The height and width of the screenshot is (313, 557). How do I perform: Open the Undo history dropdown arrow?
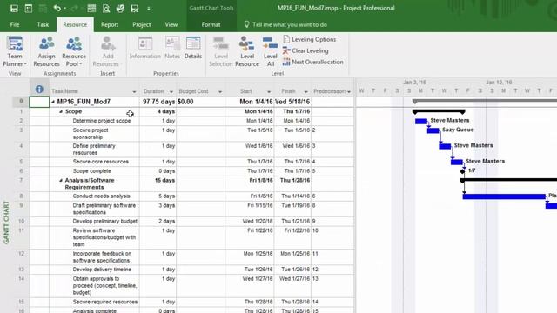(x=65, y=8)
